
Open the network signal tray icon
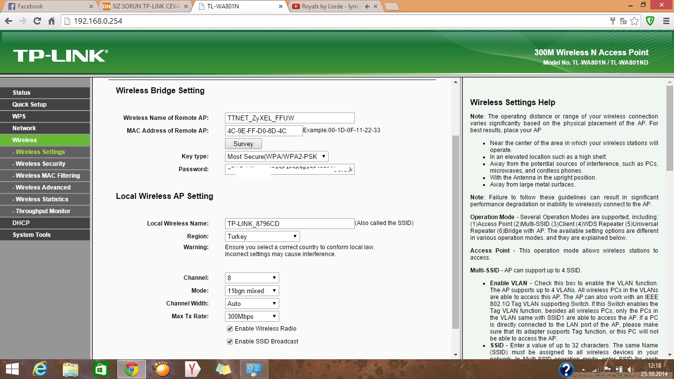click(596, 369)
